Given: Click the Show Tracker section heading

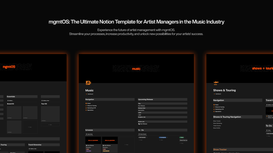Looking at the screenshot, I should [x=220, y=149].
